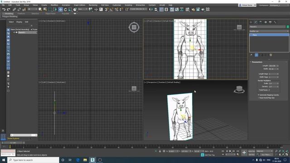Choose the Rectangular Selection Region icon
The image size is (290, 163).
(50, 10)
